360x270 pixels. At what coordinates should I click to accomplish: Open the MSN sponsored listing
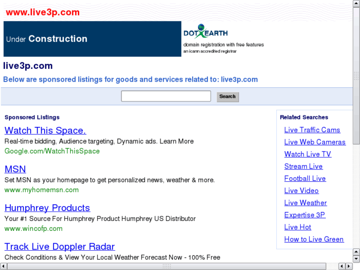(x=15, y=169)
